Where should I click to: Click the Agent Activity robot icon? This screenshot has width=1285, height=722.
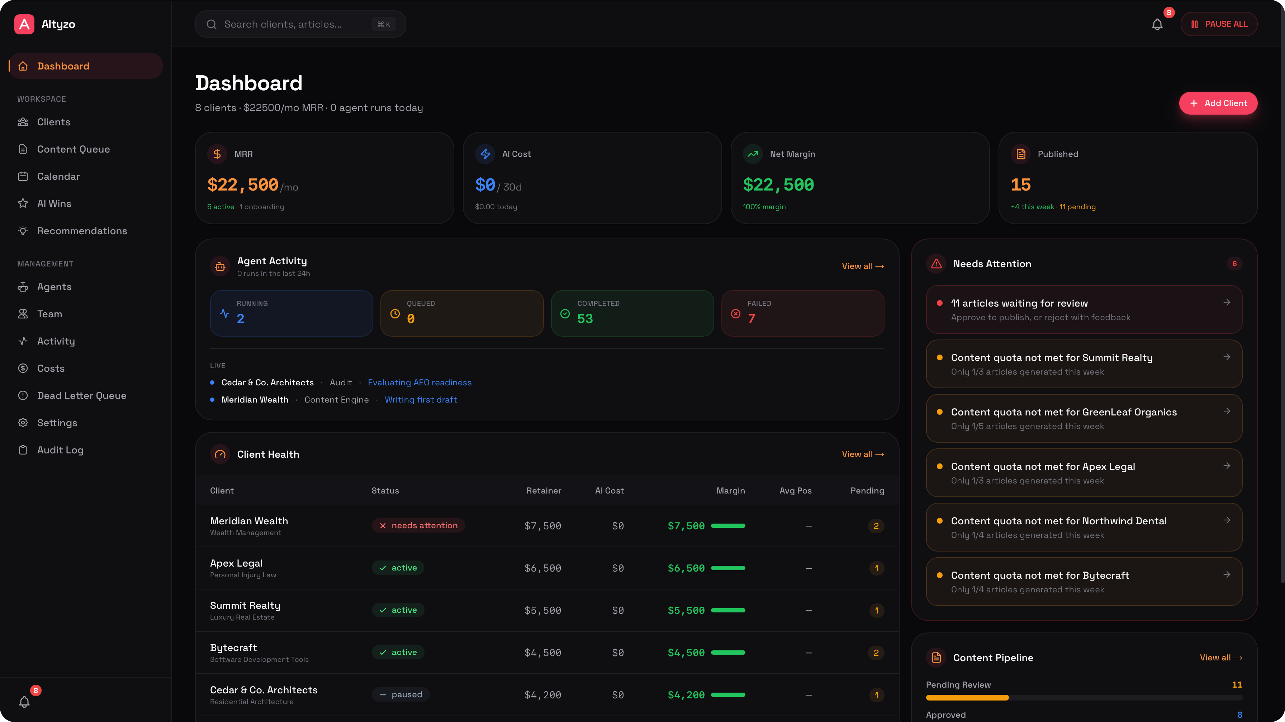(x=220, y=266)
